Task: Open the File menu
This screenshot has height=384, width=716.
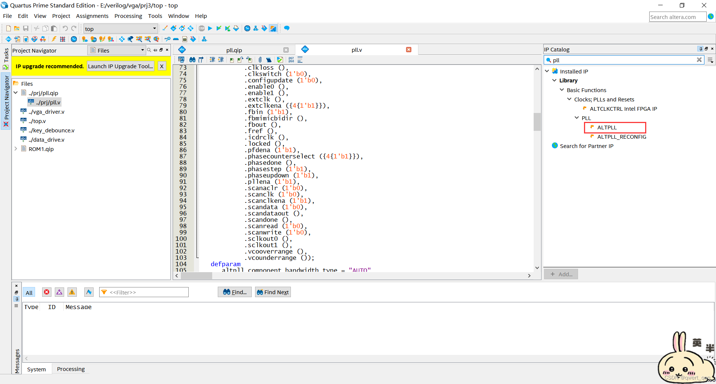Action: click(x=7, y=16)
